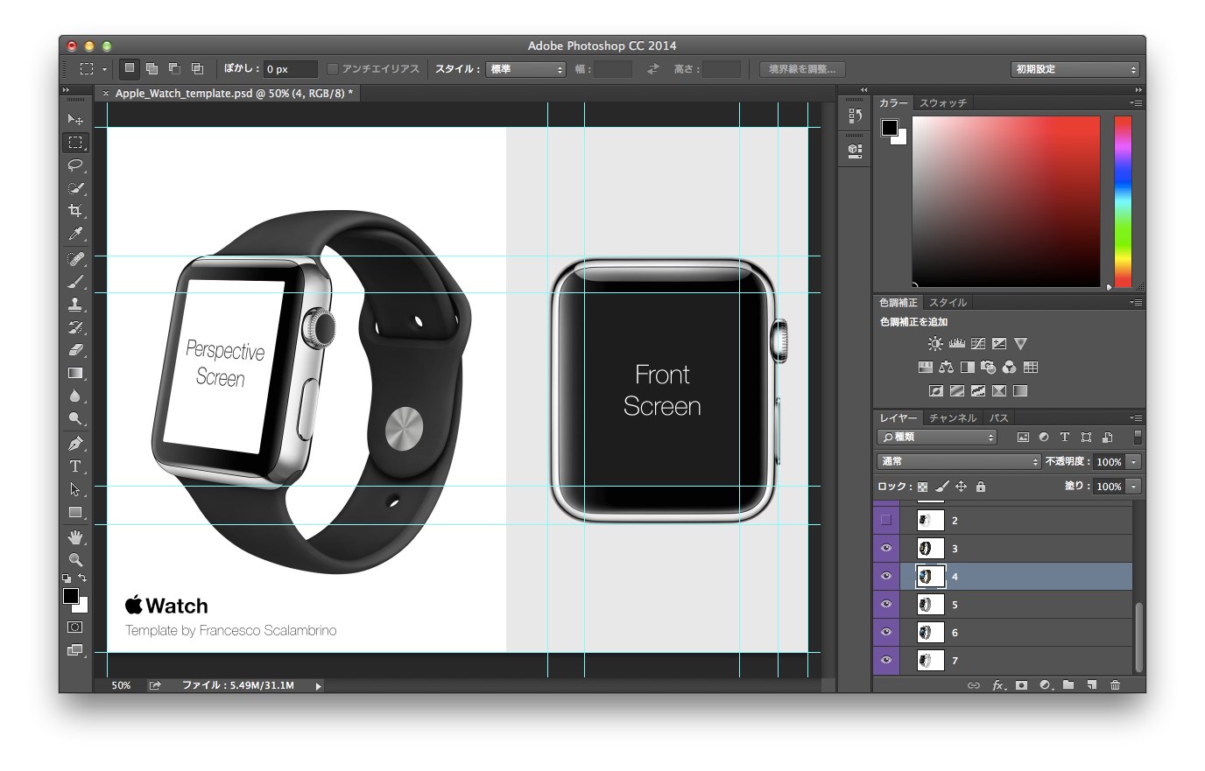Hide layer 3 using its eye icon
This screenshot has width=1205, height=771.
click(886, 549)
